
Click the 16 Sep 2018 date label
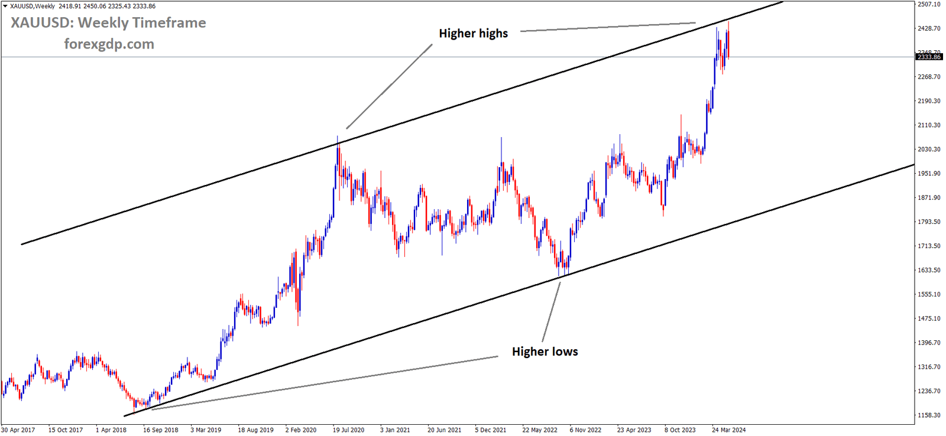point(160,430)
